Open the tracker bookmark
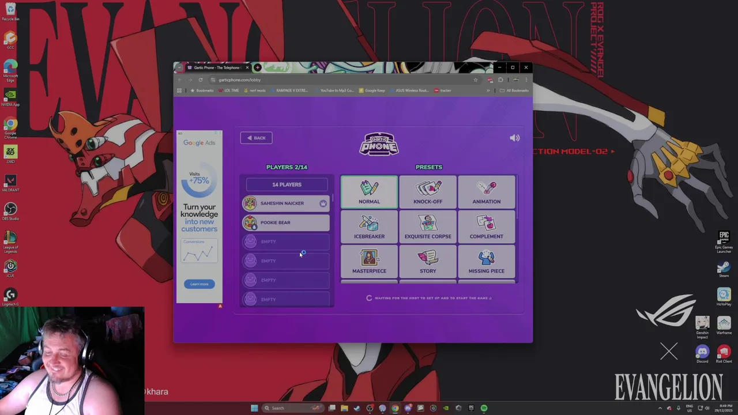738x415 pixels. pos(443,90)
